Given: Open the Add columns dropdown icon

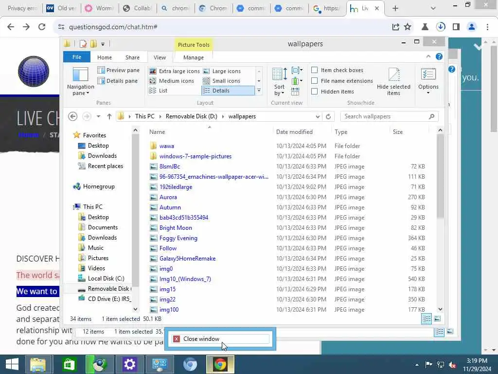Looking at the screenshot, I should point(297,81).
